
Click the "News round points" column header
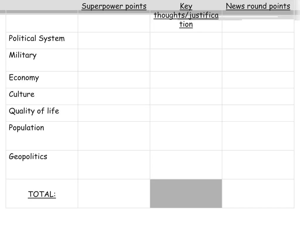pyautogui.click(x=258, y=6)
